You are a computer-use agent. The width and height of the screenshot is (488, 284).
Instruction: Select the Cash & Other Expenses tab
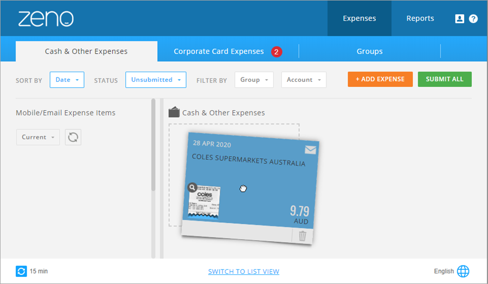coord(86,51)
